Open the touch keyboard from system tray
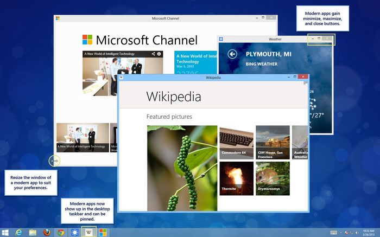The image size is (380, 237). point(334,232)
